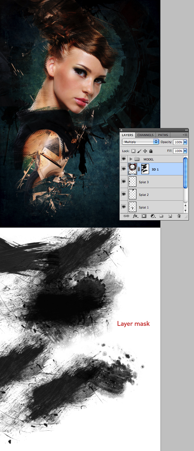Click the Lock transparent pixels icon
194x451 pixels.
133,151
